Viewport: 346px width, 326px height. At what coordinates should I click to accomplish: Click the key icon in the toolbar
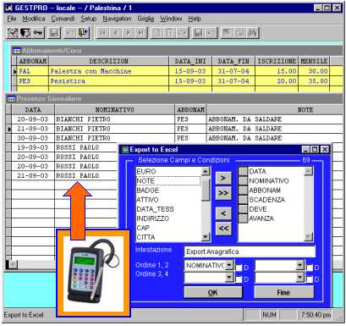coord(38,33)
